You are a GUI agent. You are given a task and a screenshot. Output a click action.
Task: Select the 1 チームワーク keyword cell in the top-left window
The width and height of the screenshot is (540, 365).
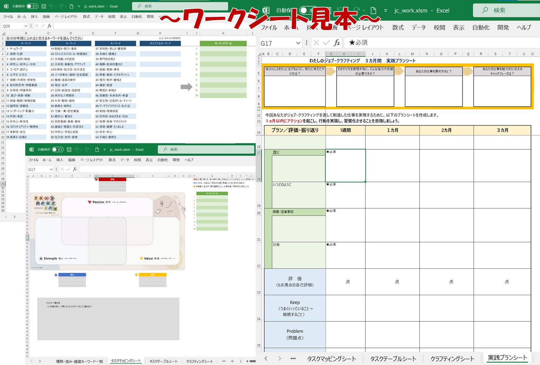[26, 49]
